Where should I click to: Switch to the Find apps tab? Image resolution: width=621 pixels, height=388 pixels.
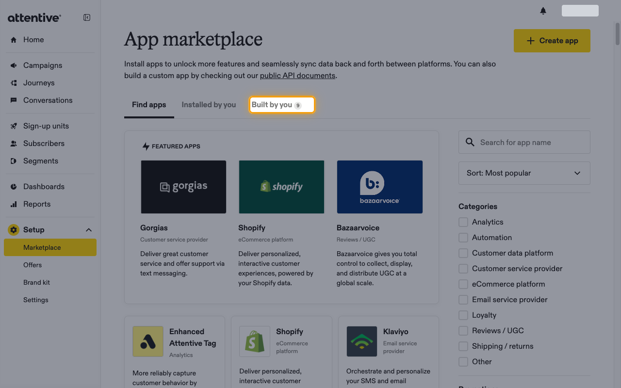[149, 105]
